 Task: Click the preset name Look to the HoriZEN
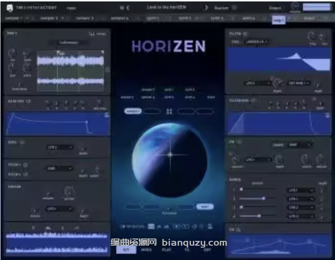[166, 8]
